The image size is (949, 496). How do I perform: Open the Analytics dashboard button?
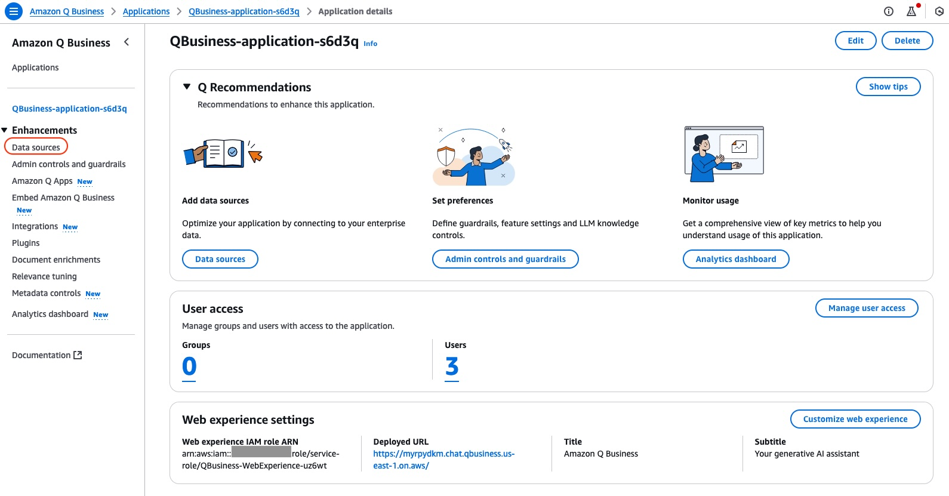point(736,259)
